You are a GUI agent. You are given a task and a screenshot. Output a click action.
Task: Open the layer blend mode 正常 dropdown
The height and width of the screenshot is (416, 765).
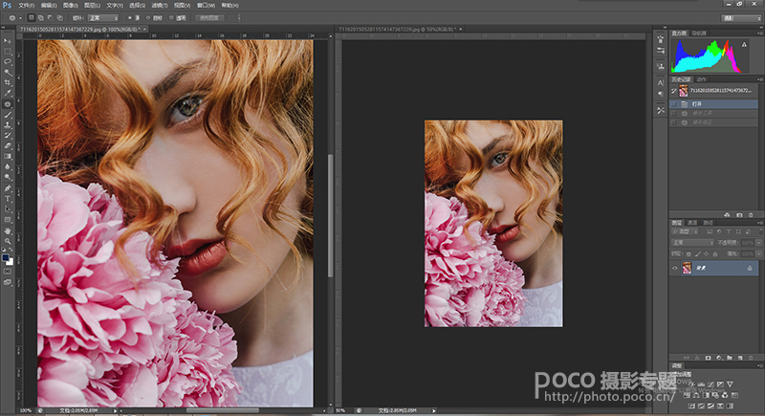click(693, 243)
